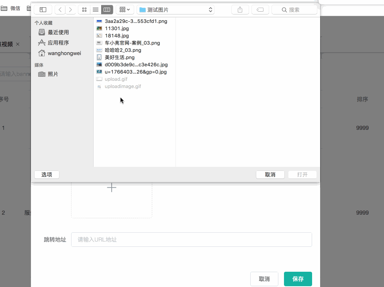The height and width of the screenshot is (287, 384).
Task: Click the 打开 open button
Action: [x=302, y=174]
